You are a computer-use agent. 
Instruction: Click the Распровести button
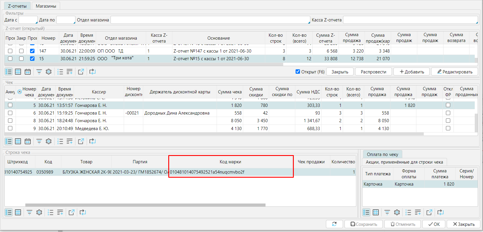tap(373, 72)
